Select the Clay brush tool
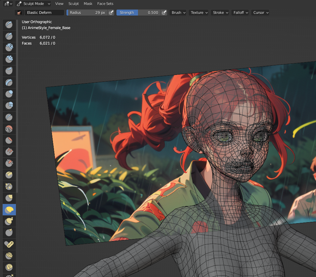316x277 pixels. [x=9, y=48]
